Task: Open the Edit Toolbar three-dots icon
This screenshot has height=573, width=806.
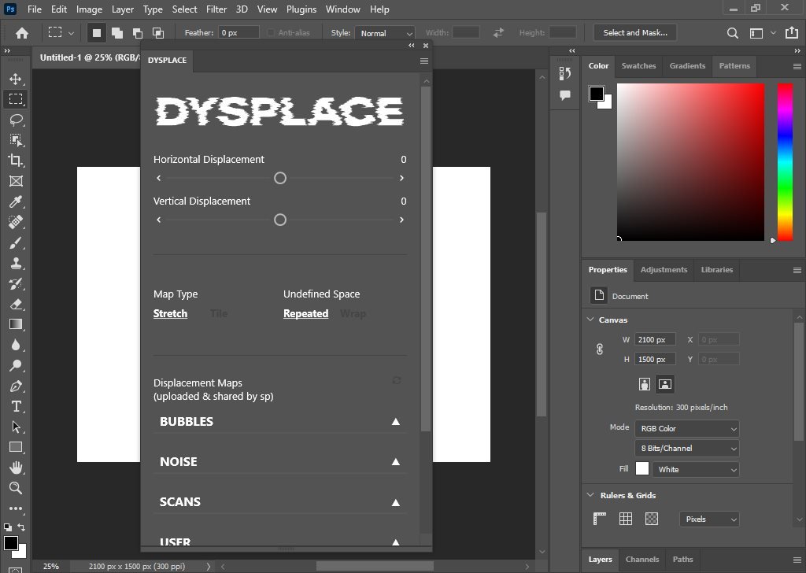Action: 16,508
